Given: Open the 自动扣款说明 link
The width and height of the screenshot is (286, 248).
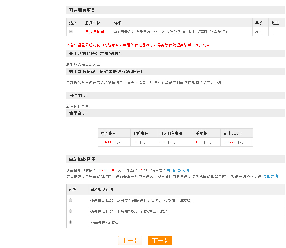Looking at the screenshot, I should tap(178, 170).
